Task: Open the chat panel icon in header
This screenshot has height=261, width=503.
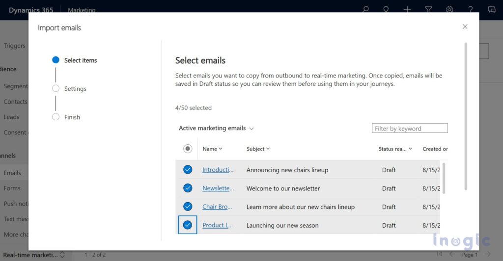Action: pos(491,9)
